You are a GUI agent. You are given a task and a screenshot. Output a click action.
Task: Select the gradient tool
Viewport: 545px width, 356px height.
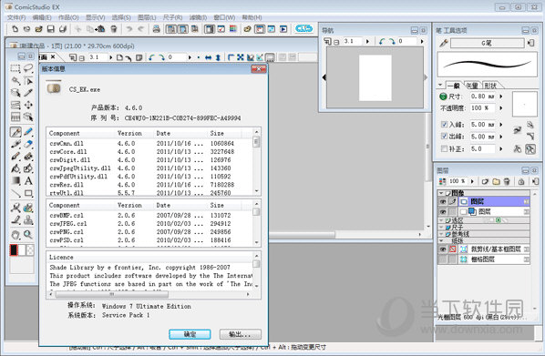(15, 181)
